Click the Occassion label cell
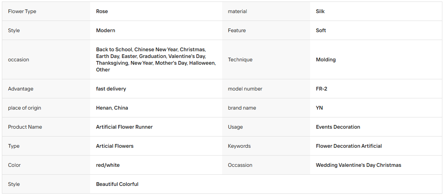445x196 pixels. point(266,165)
